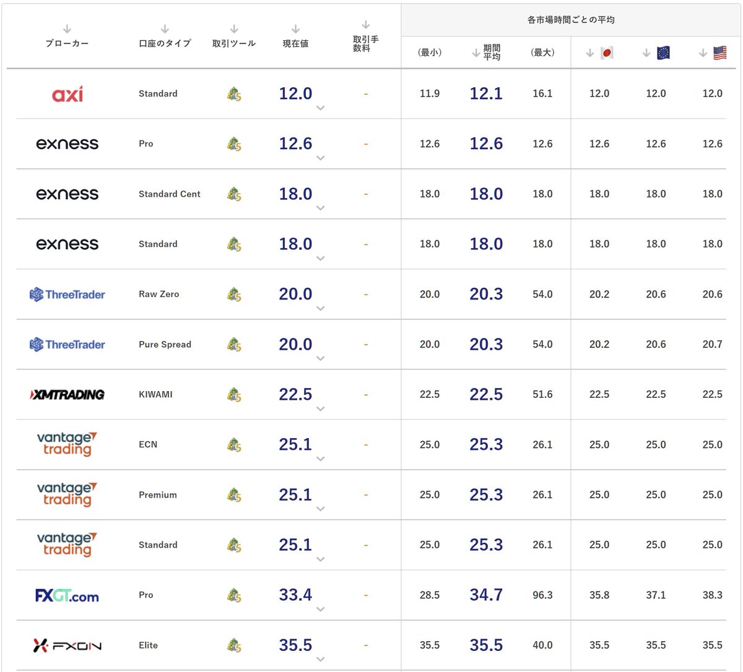Click MT5 icon in XMTRADING KIWAMI row
The width and height of the screenshot is (743, 672).
pyautogui.click(x=234, y=394)
